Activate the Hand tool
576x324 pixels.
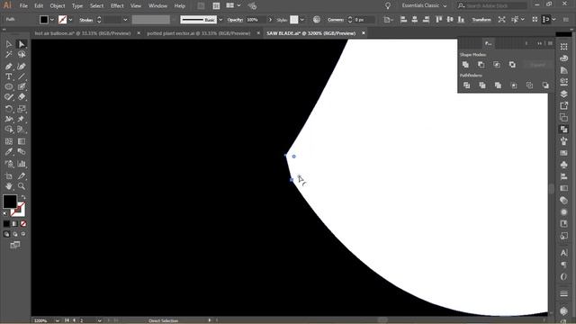pyautogui.click(x=9, y=186)
